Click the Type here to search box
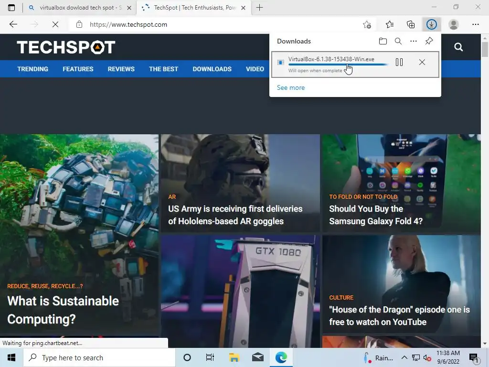 [x=99, y=357]
